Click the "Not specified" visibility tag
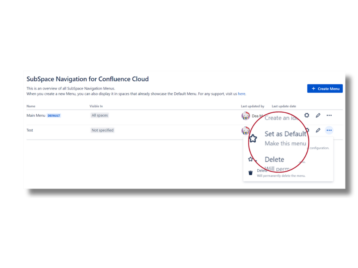358x268 pixels. click(102, 130)
